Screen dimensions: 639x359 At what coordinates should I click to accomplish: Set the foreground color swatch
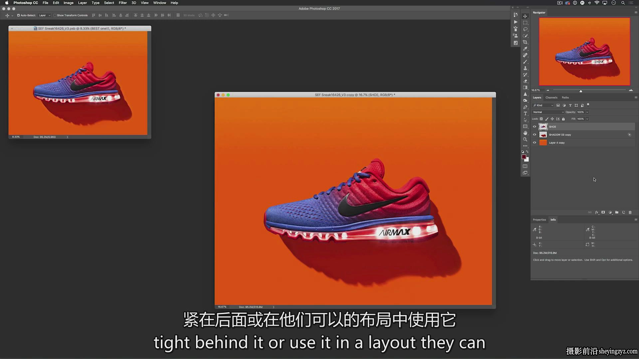point(524,157)
